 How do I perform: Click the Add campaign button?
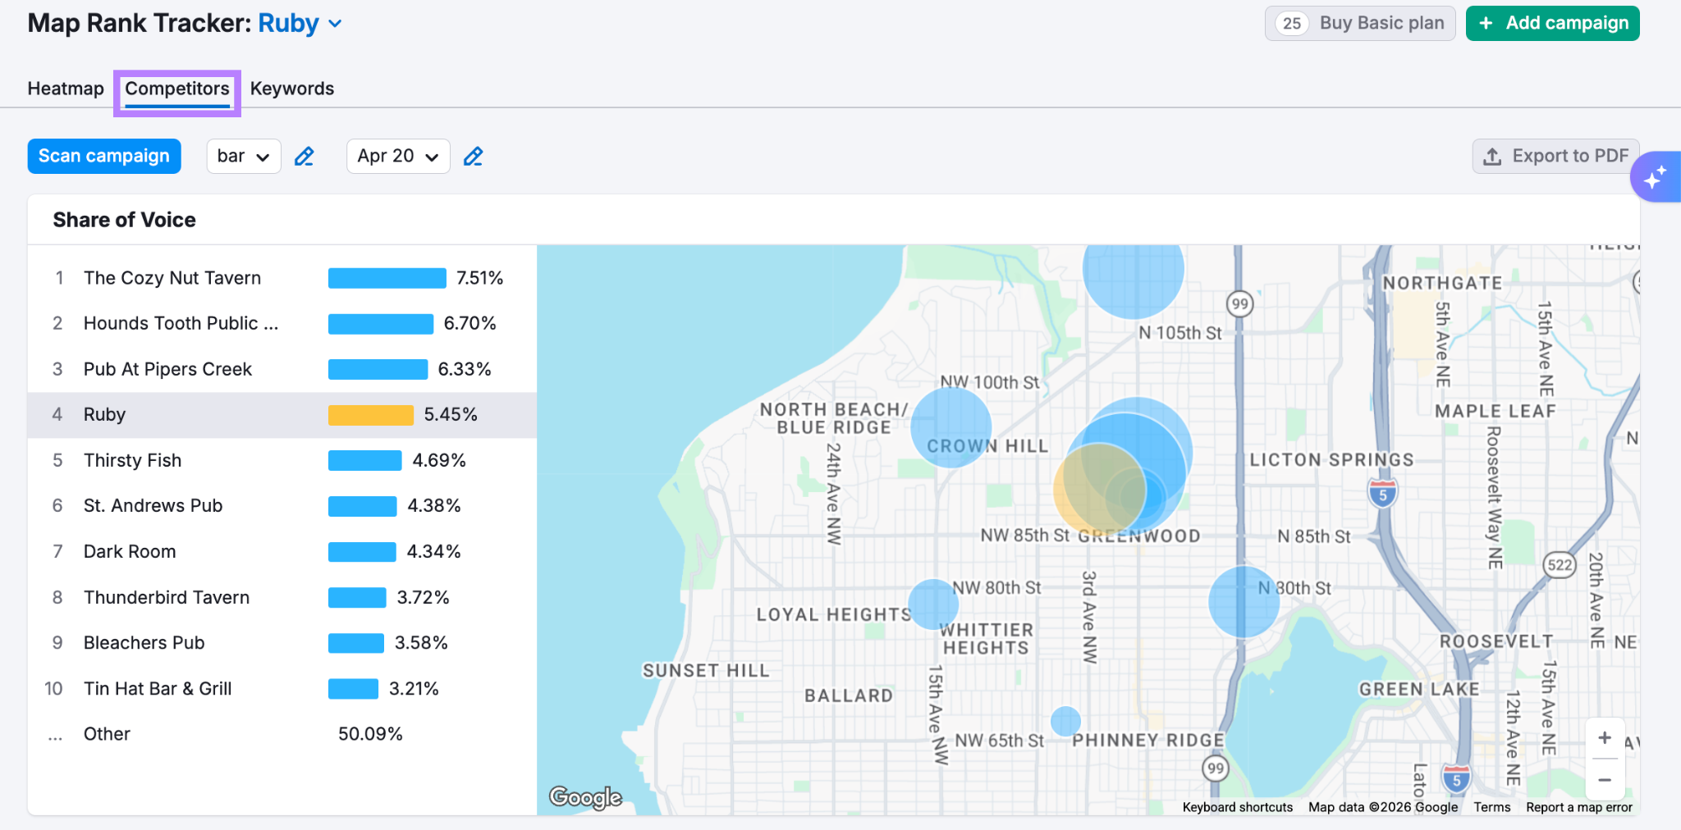tap(1553, 23)
